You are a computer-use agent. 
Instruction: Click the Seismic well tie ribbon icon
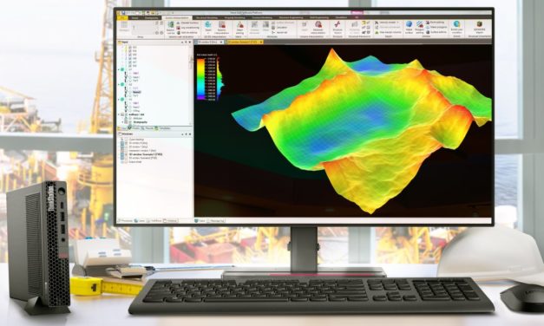click(171, 28)
